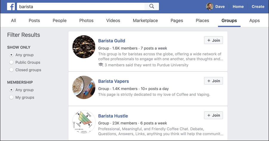Viewport: 269px width, 141px height.
Task: Click the MEMBERSHIP section label
Action: (20, 82)
